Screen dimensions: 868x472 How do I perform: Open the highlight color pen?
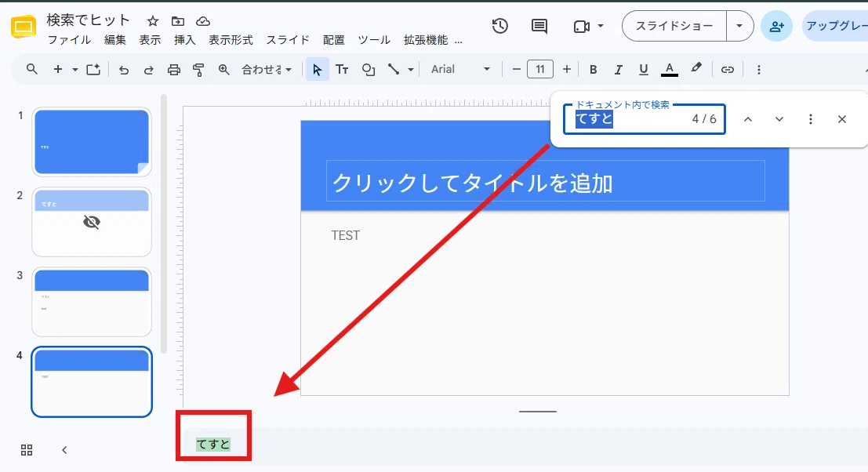pyautogui.click(x=695, y=69)
